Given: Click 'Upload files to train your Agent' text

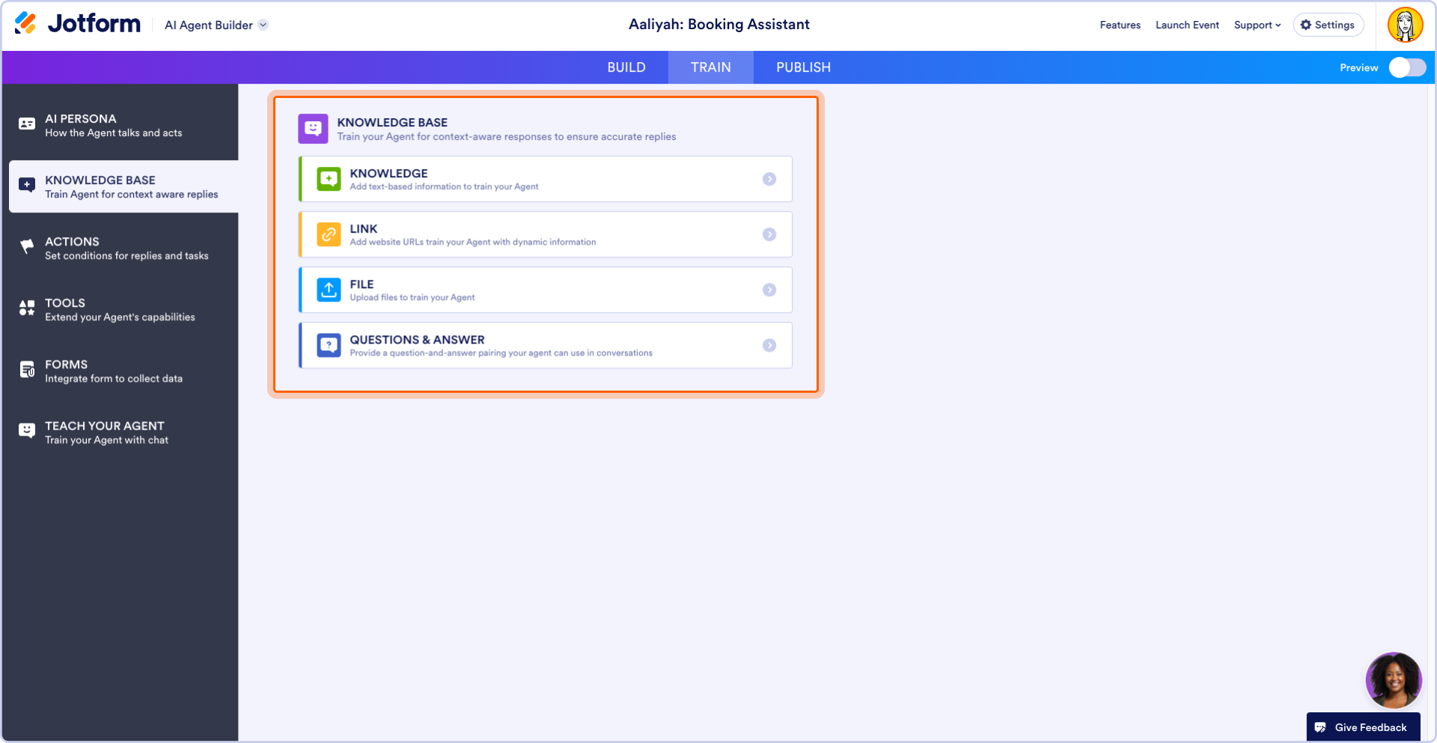Looking at the screenshot, I should 412,297.
